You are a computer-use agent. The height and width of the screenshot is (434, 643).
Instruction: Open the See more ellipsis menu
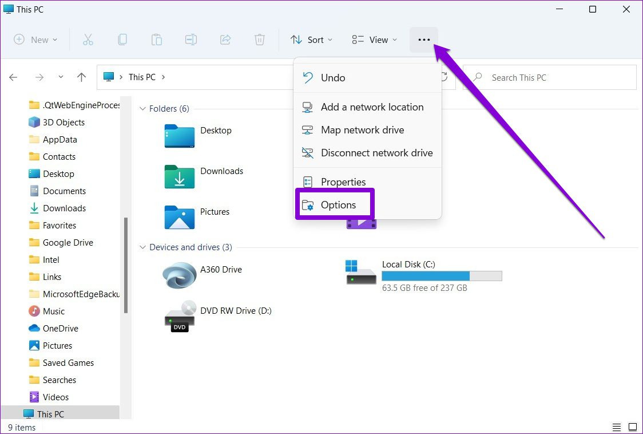(x=424, y=40)
